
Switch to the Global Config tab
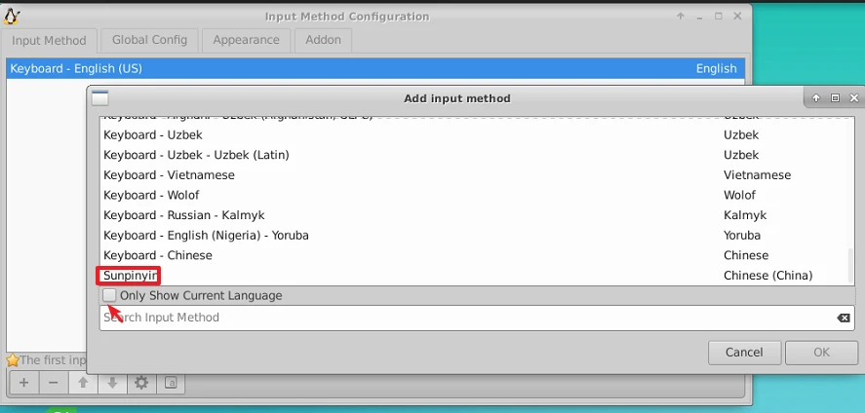tap(150, 40)
